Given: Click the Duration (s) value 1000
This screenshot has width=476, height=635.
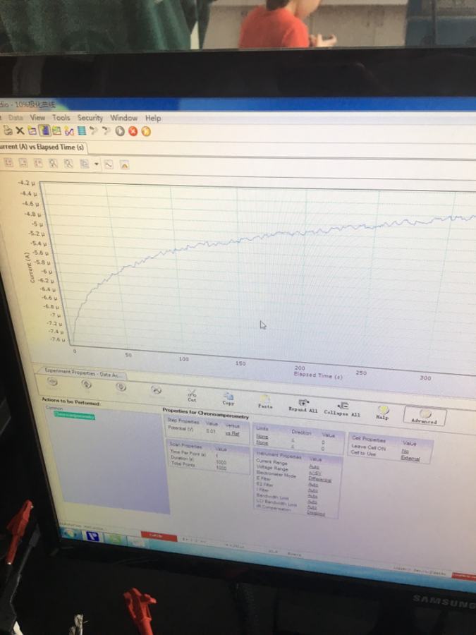Looking at the screenshot, I should (x=221, y=462).
